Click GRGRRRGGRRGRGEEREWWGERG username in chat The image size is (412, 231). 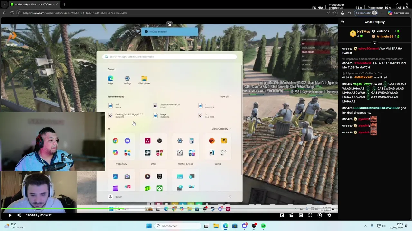pyautogui.click(x=376, y=108)
